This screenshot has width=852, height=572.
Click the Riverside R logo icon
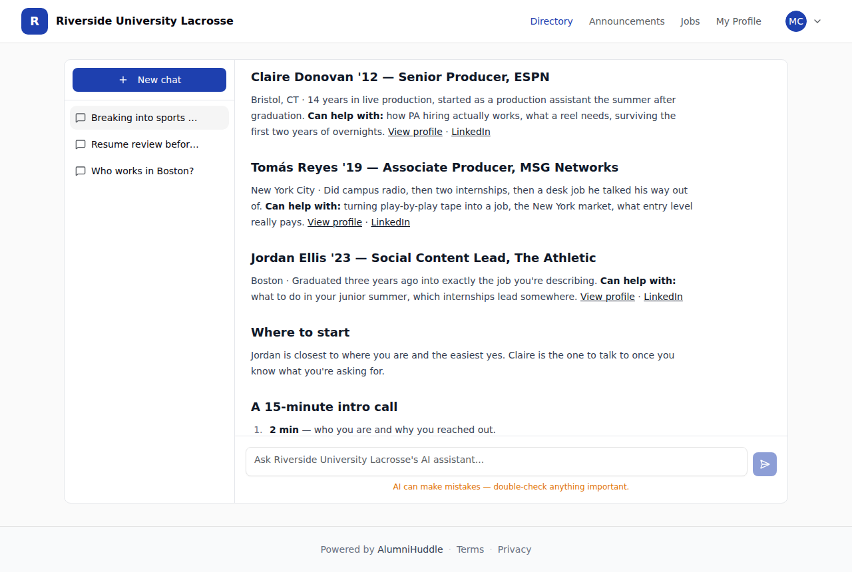(x=35, y=21)
